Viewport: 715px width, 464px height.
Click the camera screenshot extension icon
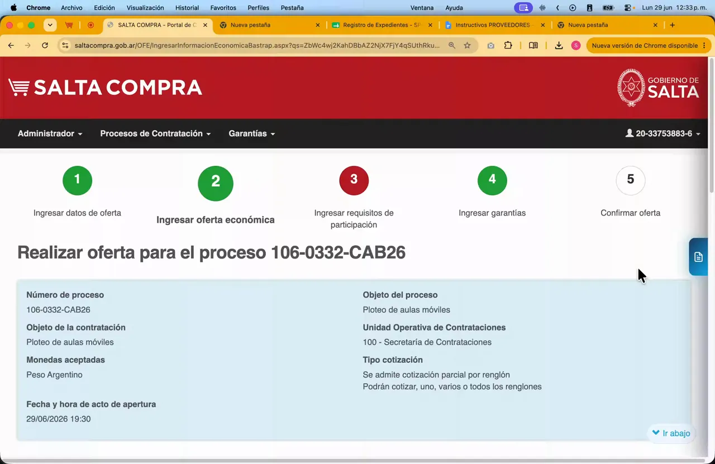point(490,45)
